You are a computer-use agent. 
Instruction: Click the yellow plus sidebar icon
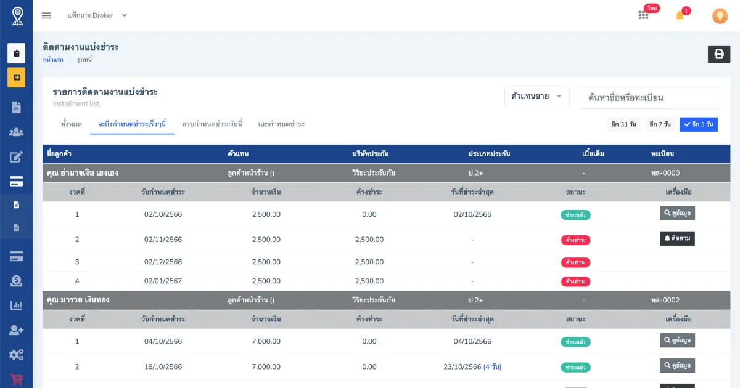(16, 78)
